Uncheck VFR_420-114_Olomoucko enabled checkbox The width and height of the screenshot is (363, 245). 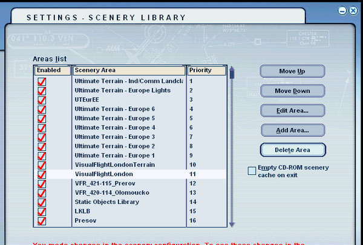tap(42, 193)
